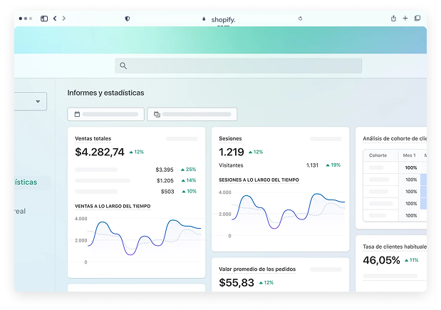Click the $4.282,74 total sales value

click(100, 152)
